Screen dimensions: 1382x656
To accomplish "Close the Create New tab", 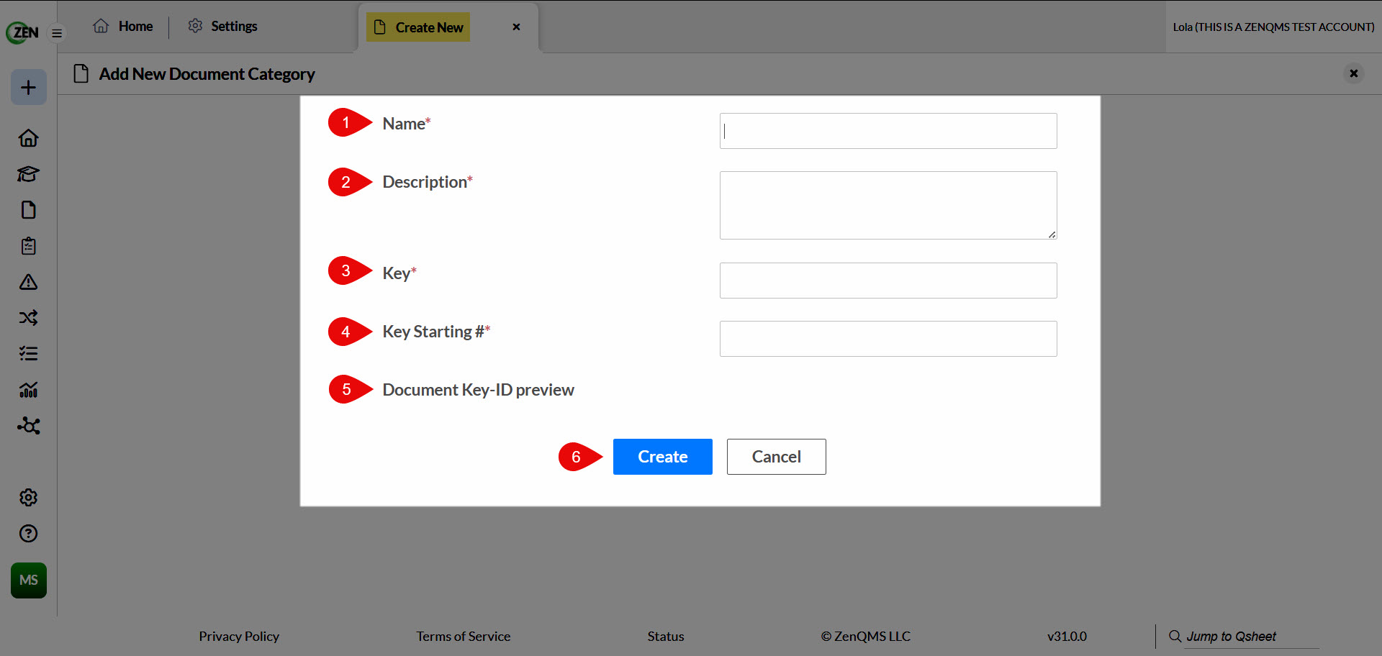I will click(x=516, y=27).
